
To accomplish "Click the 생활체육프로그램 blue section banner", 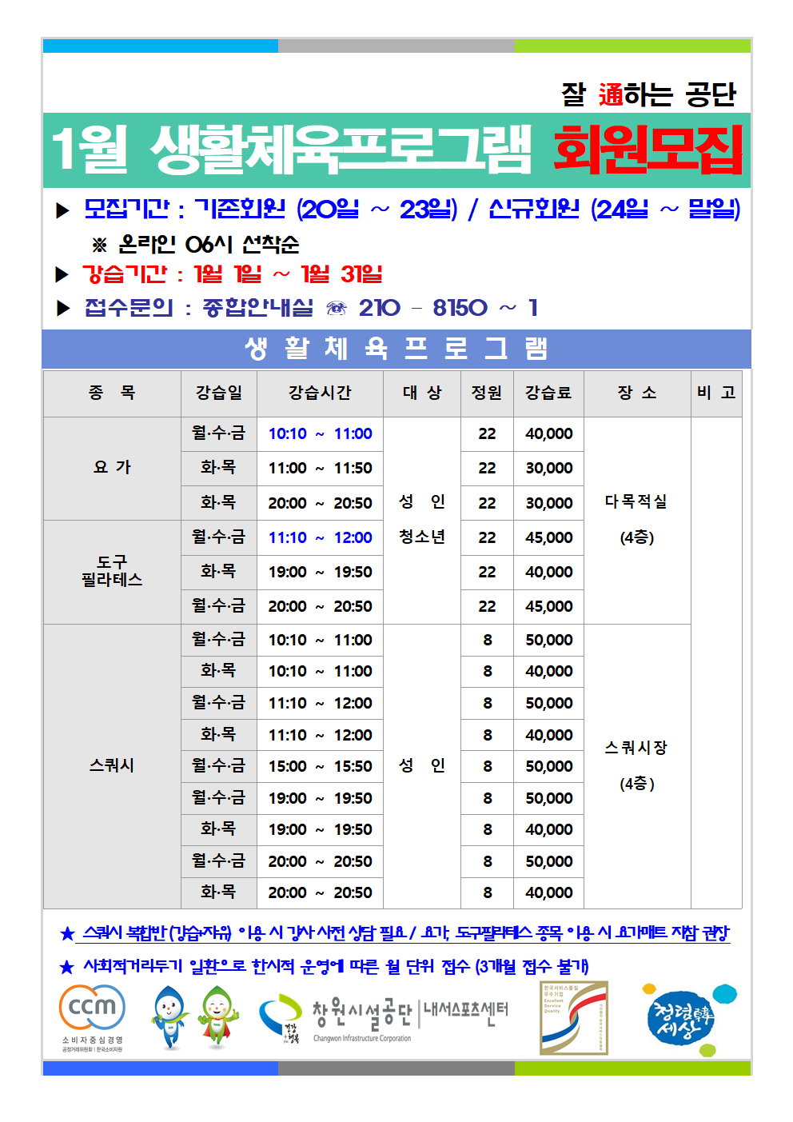I will click(396, 349).
